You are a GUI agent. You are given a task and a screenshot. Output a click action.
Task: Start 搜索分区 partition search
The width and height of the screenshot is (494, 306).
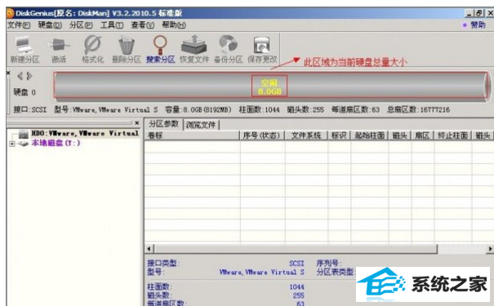click(x=160, y=50)
